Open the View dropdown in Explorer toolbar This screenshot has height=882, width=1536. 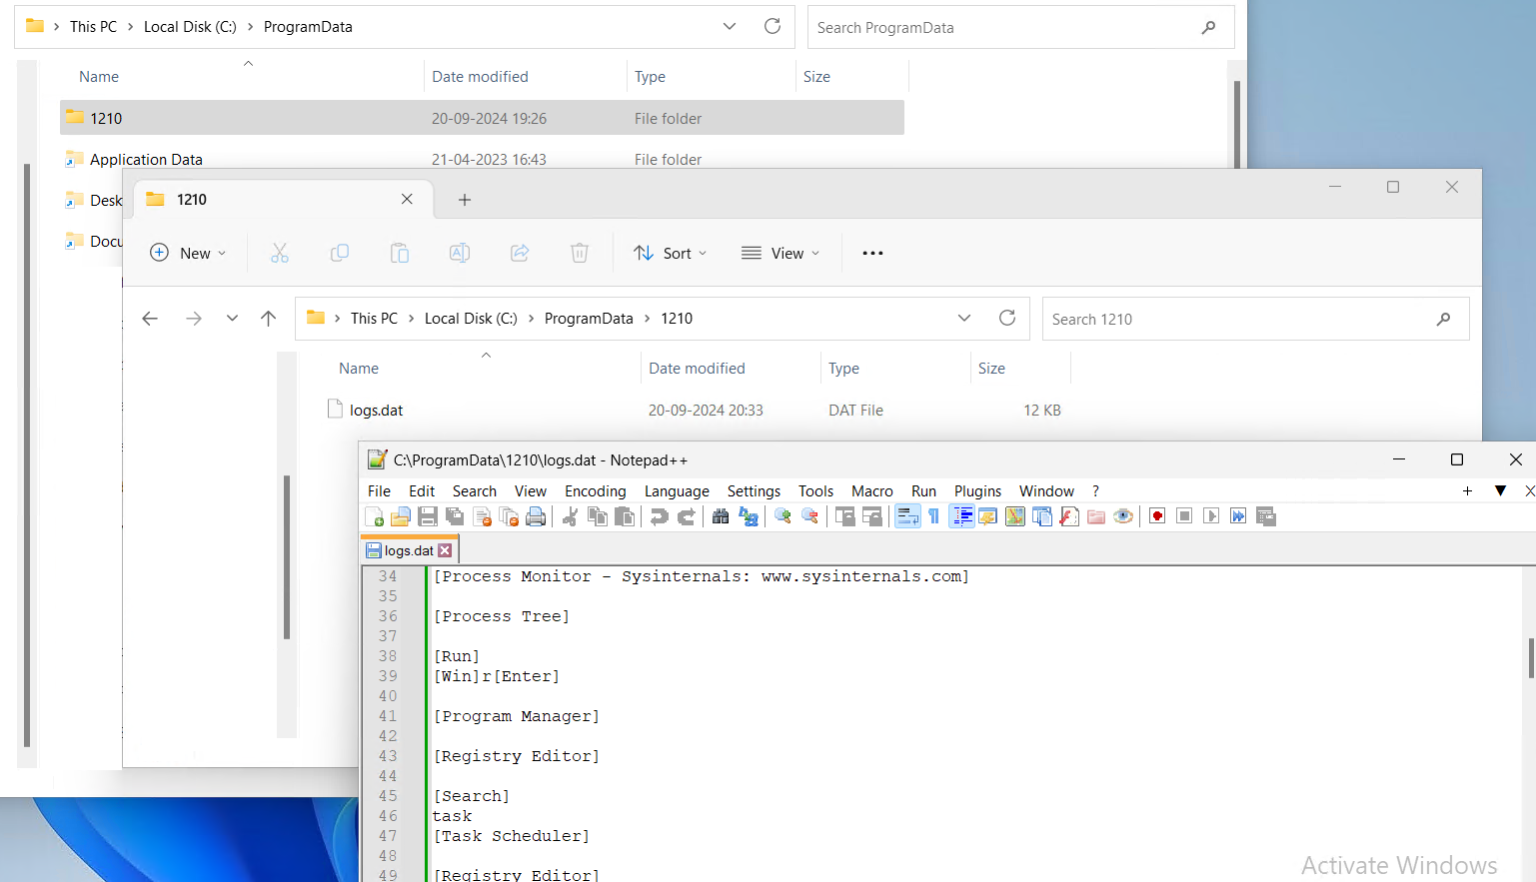click(x=780, y=254)
